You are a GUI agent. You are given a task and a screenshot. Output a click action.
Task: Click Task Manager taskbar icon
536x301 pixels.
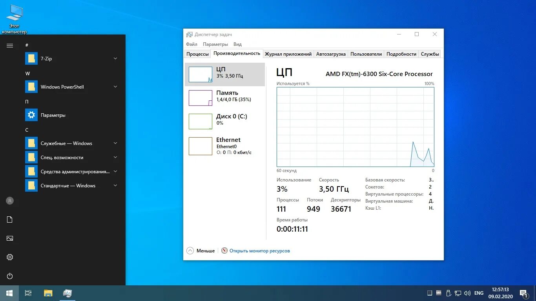pos(67,293)
